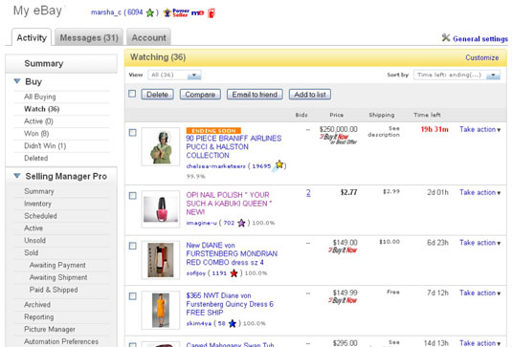This screenshot has height=347, width=512.
Task: Click the bid count '2' link
Action: pos(308,193)
